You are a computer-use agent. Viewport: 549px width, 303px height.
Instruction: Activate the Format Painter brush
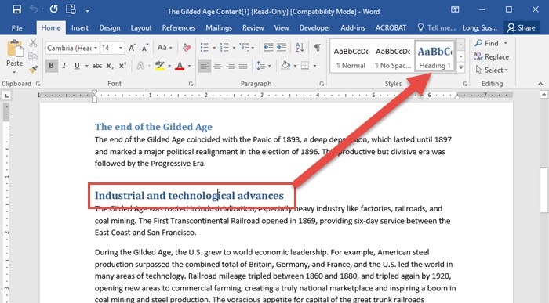click(33, 69)
